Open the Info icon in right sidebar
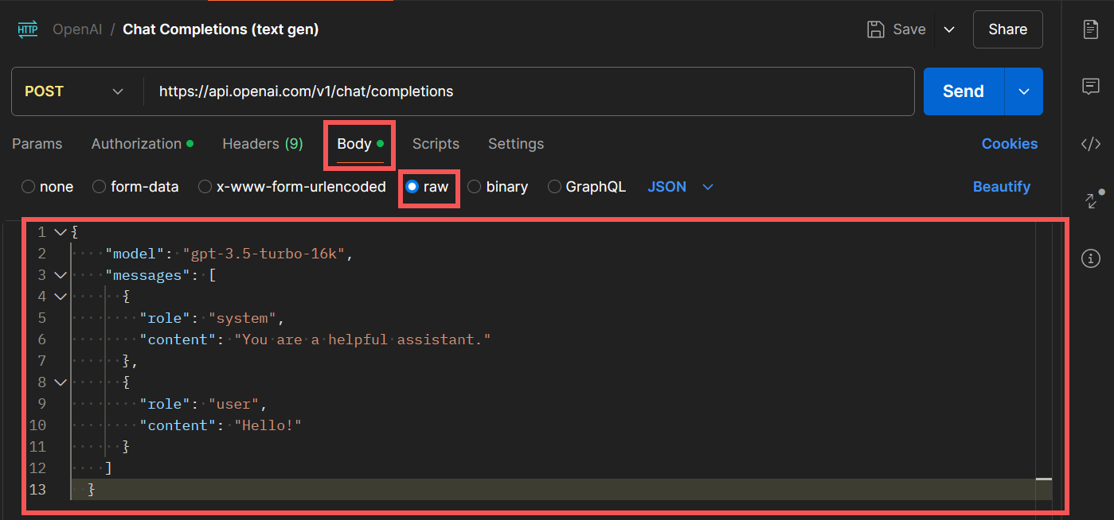 pyautogui.click(x=1091, y=258)
